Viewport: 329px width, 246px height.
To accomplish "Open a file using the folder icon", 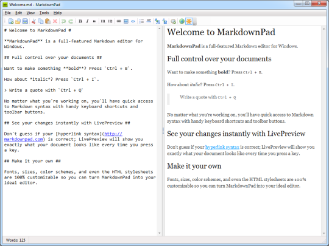I will point(18,21).
